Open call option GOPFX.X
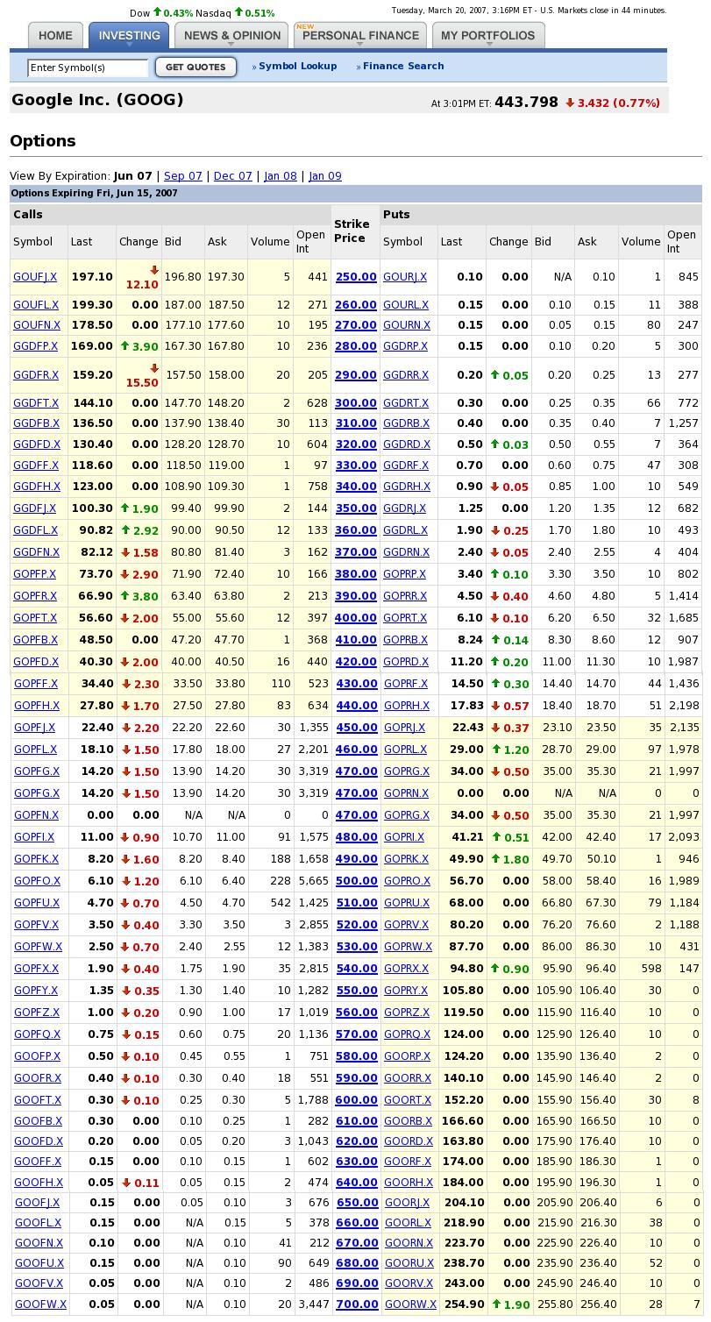The width and height of the screenshot is (711, 1322). pos(36,969)
